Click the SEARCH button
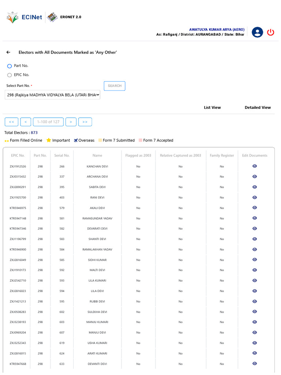The height and width of the screenshot is (375, 281). (115, 86)
